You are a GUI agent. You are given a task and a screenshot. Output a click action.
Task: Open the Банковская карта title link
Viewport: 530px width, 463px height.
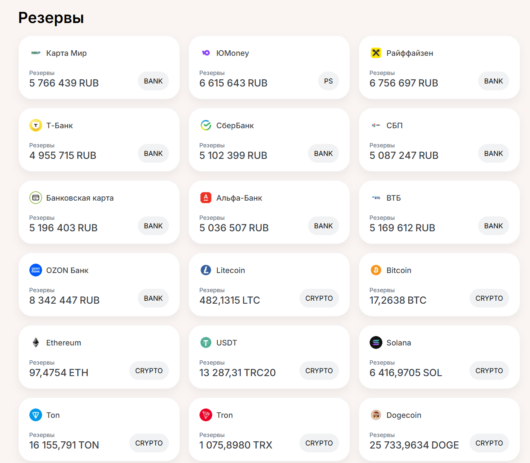coord(80,198)
